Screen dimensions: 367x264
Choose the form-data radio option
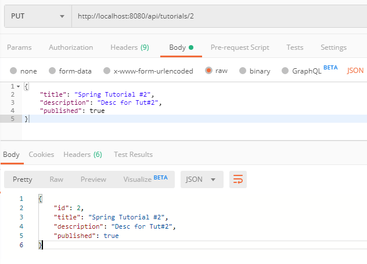pyautogui.click(x=52, y=71)
